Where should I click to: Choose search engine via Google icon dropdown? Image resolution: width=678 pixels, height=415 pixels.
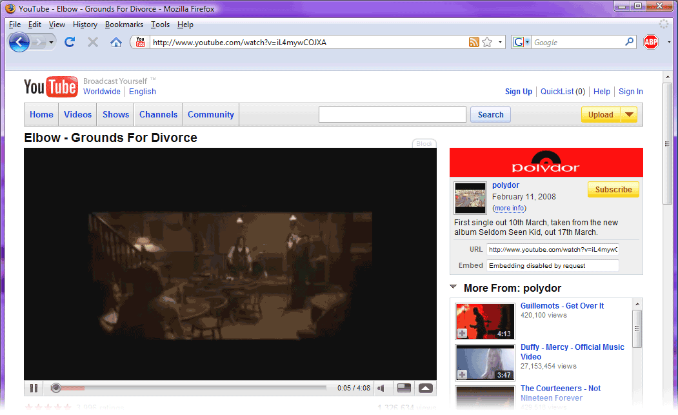(521, 42)
